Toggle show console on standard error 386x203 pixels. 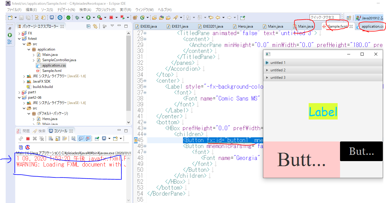tap(88, 139)
